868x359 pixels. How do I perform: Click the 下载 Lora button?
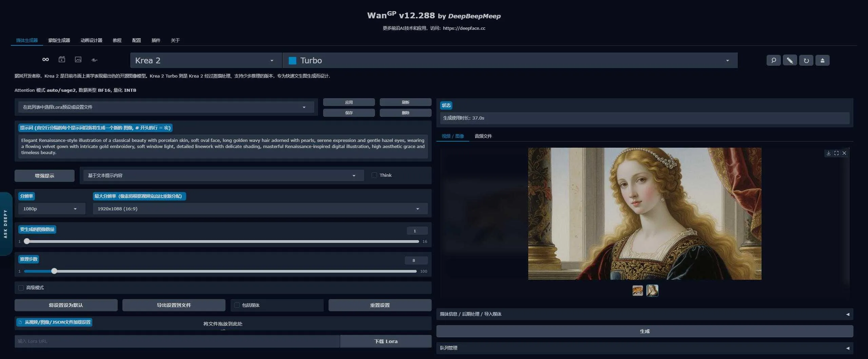386,341
